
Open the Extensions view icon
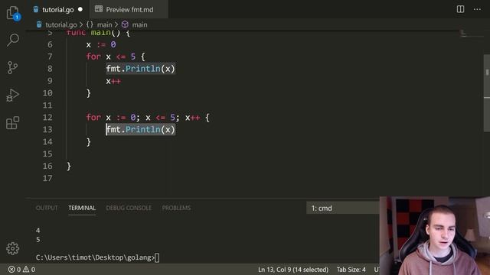pos(13,122)
